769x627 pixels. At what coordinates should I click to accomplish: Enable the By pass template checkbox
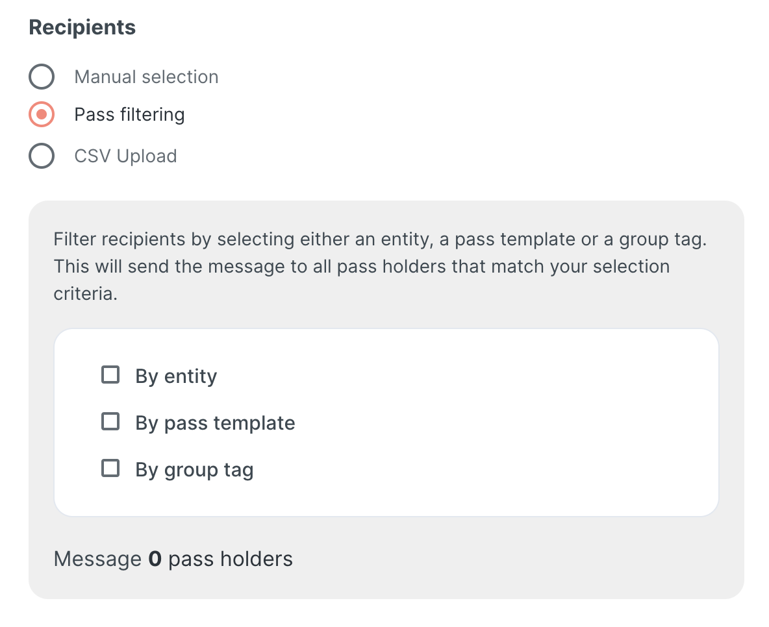click(111, 422)
